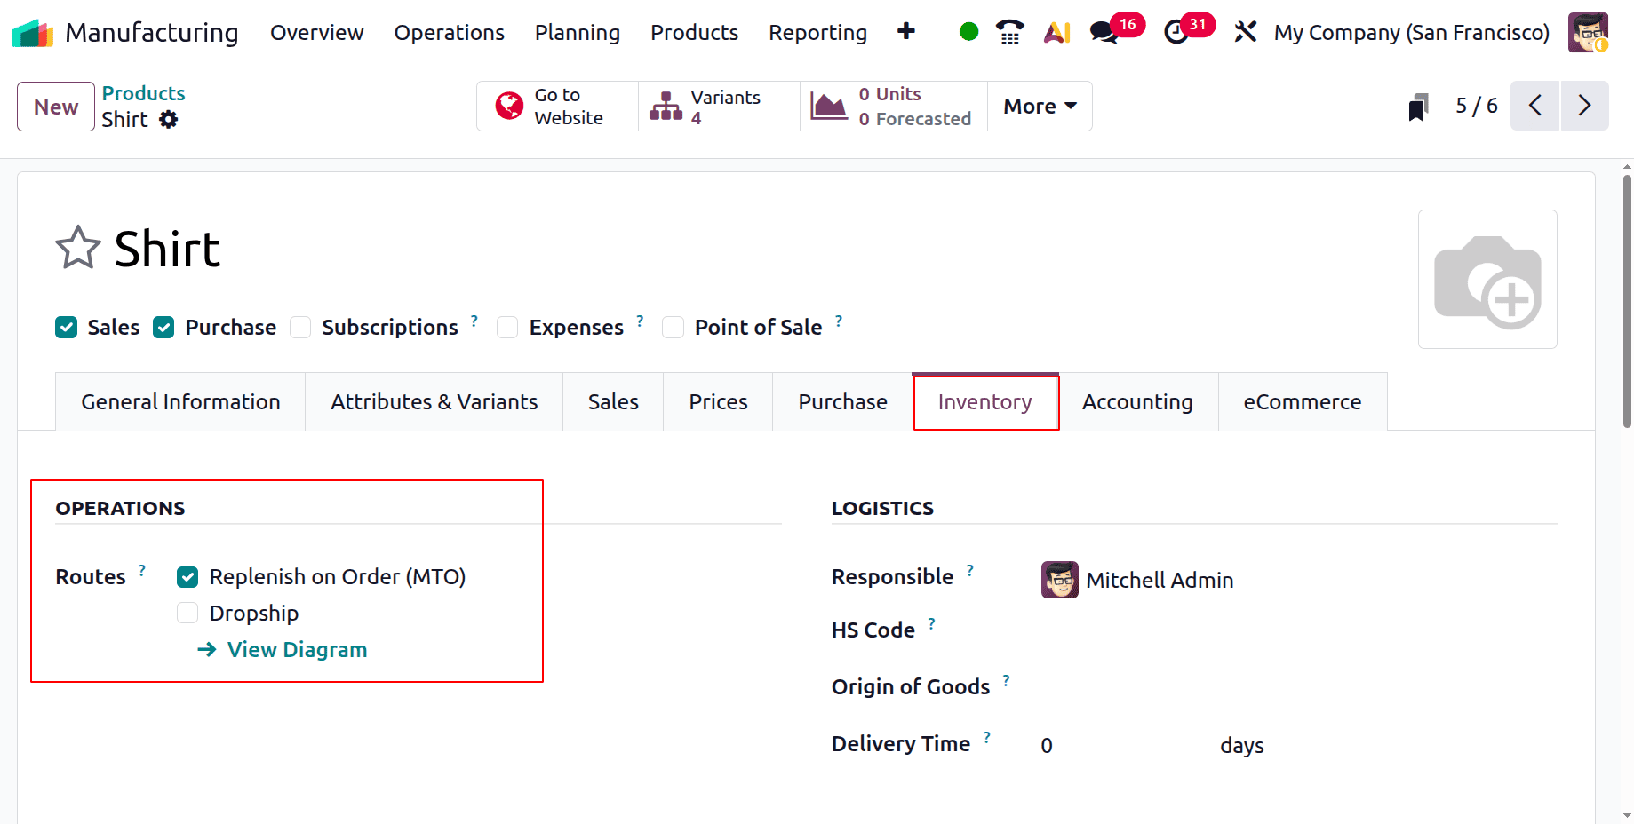The height and width of the screenshot is (824, 1634).
Task: Select the Inventory tab
Action: click(985, 402)
